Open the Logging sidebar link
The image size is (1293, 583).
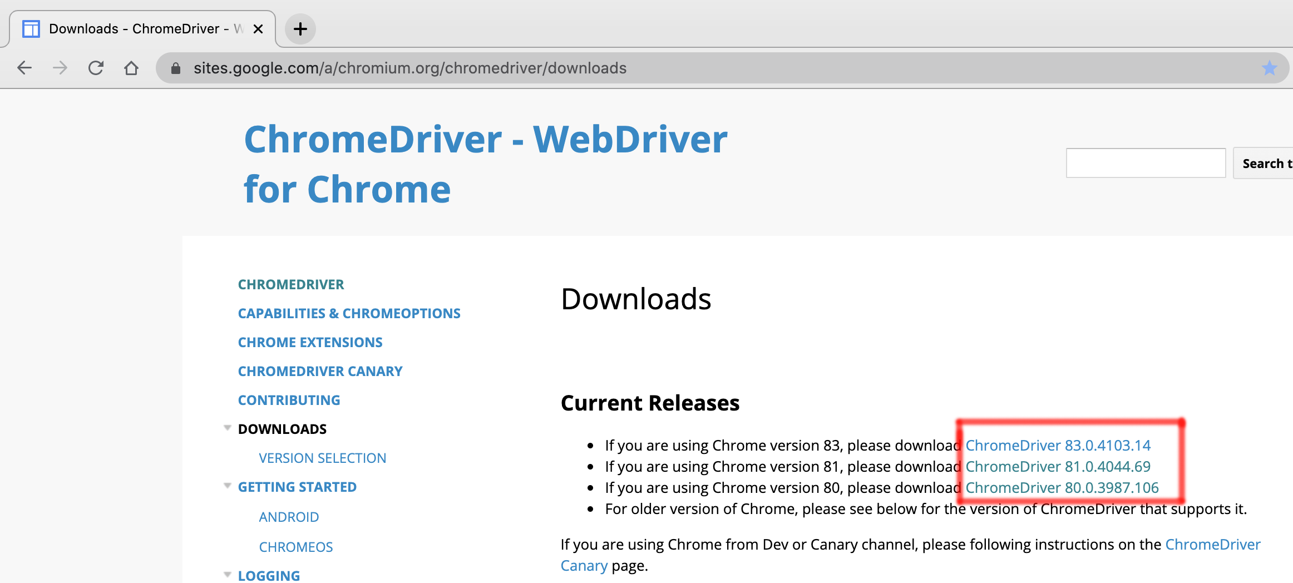point(269,576)
